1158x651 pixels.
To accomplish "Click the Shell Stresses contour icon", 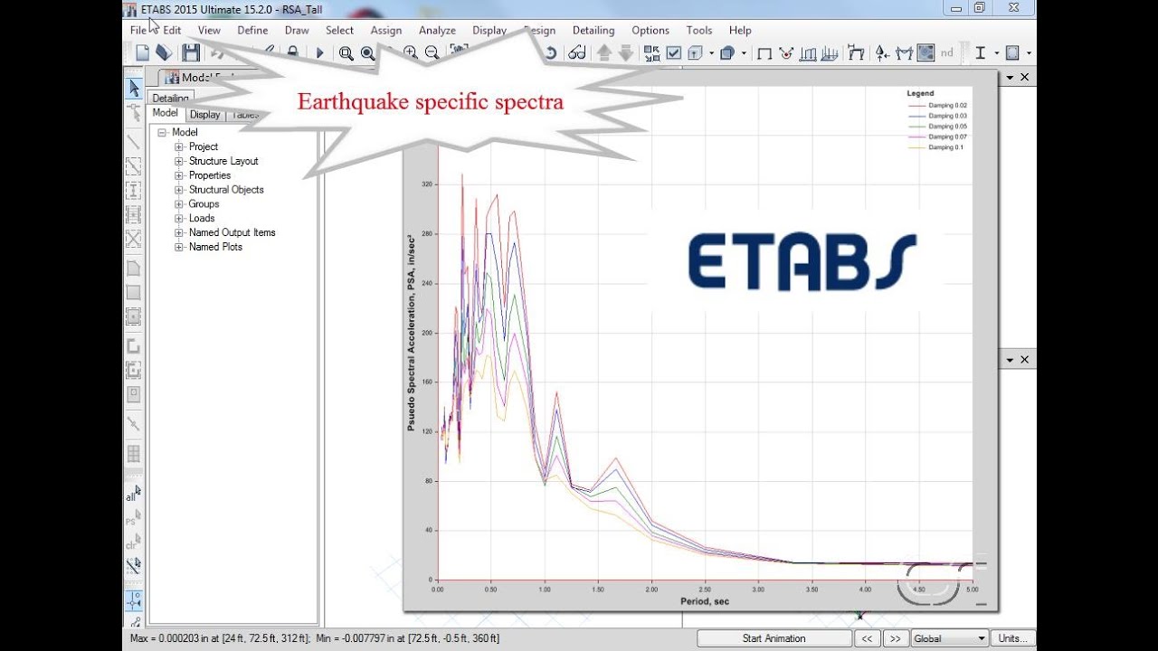I will point(925,53).
